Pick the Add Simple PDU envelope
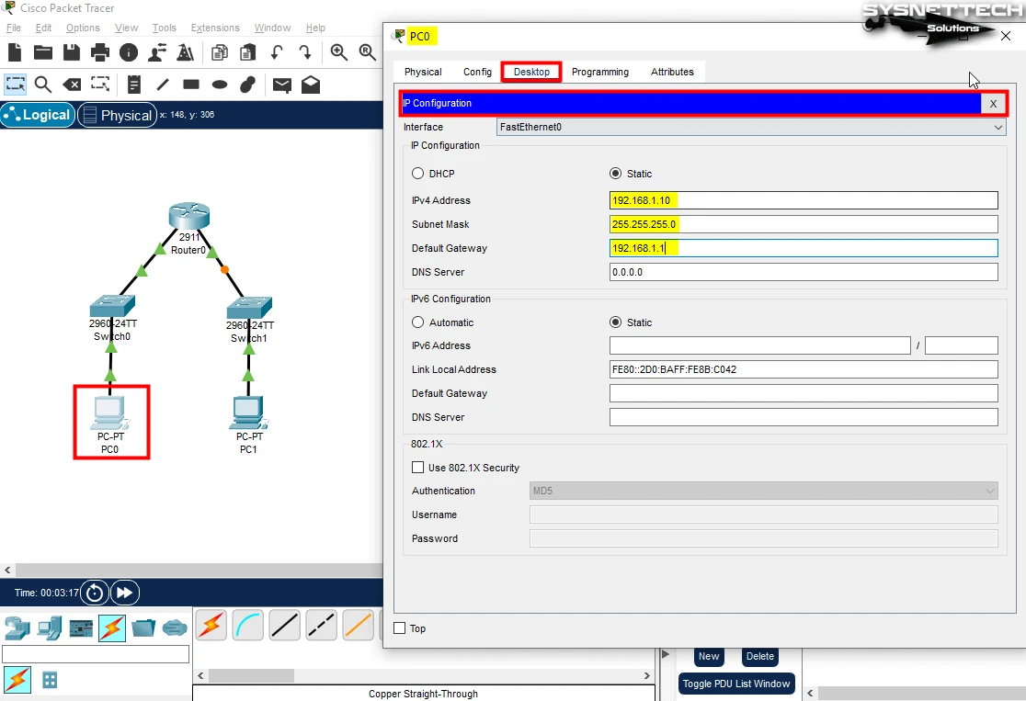This screenshot has height=701, width=1026. [x=282, y=85]
